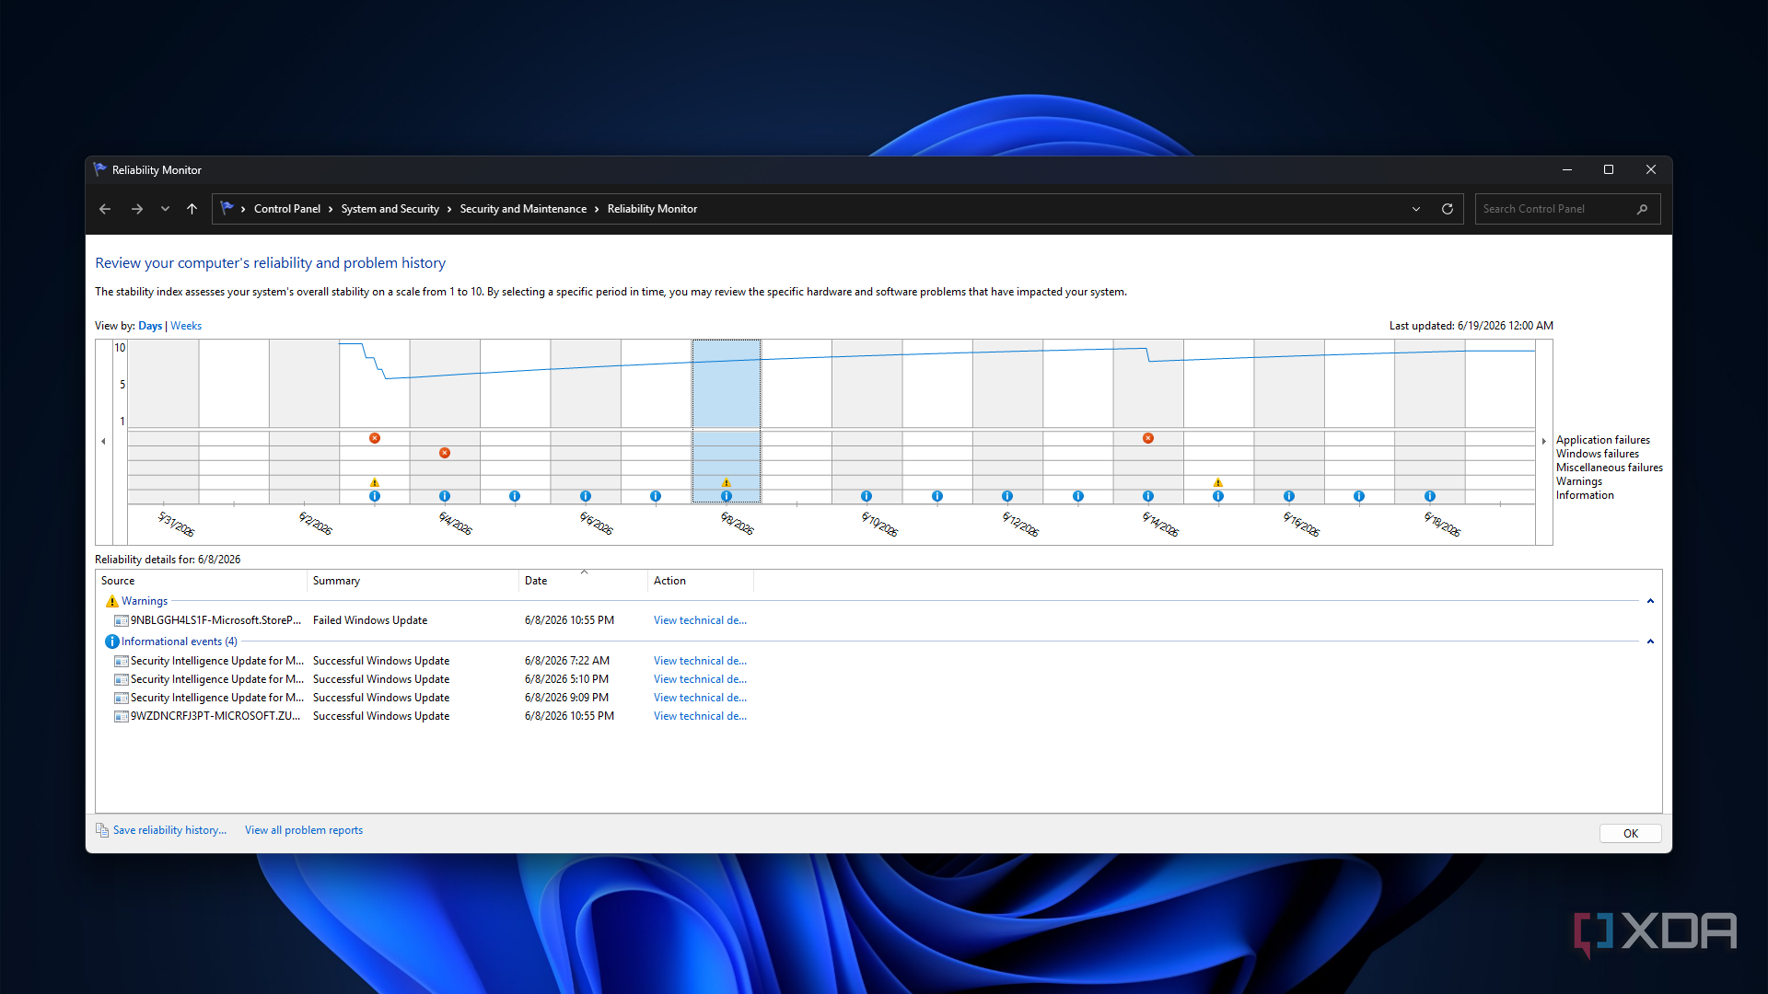Click the OK button
The image size is (1768, 994).
pos(1631,834)
